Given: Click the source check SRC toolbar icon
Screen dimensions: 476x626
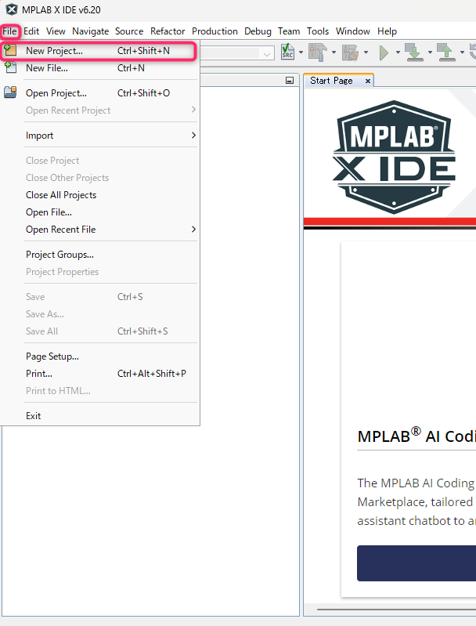Looking at the screenshot, I should coord(287,52).
